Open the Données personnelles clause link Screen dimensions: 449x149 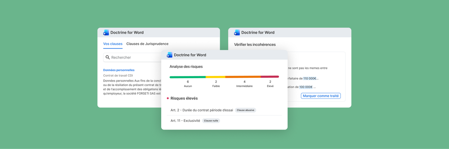(x=119, y=70)
